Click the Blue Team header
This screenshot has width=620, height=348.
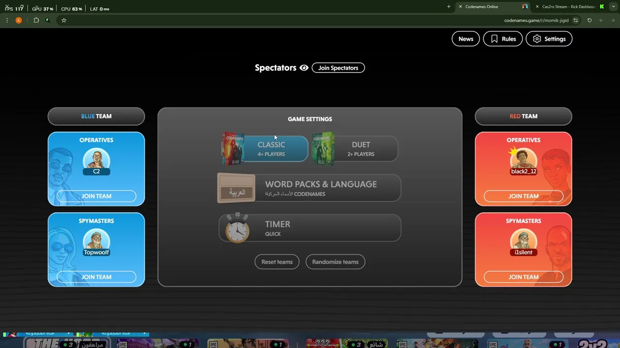click(x=96, y=116)
